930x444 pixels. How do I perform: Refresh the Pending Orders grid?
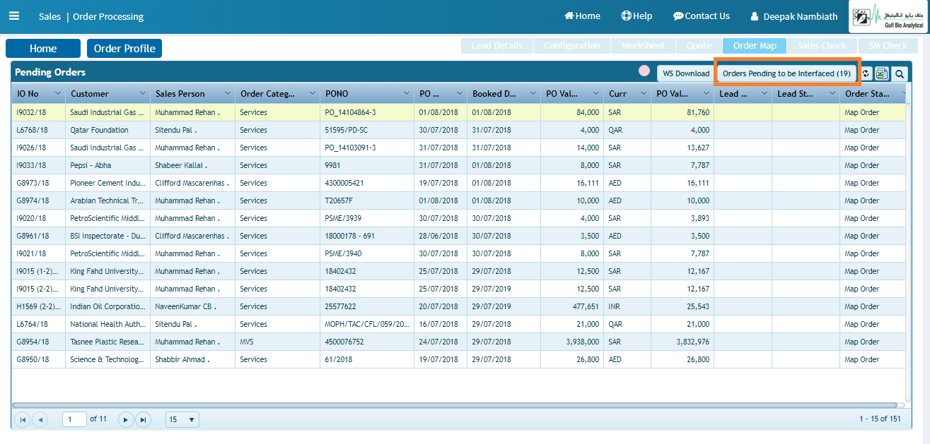866,73
